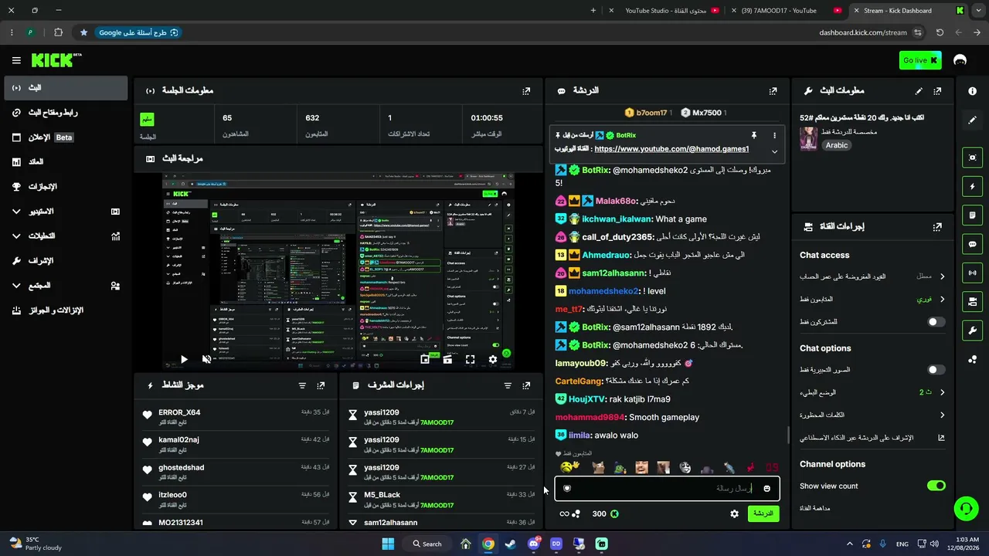The image size is (989, 556).
Task: Unmute the stream preview audio
Action: [x=206, y=359]
